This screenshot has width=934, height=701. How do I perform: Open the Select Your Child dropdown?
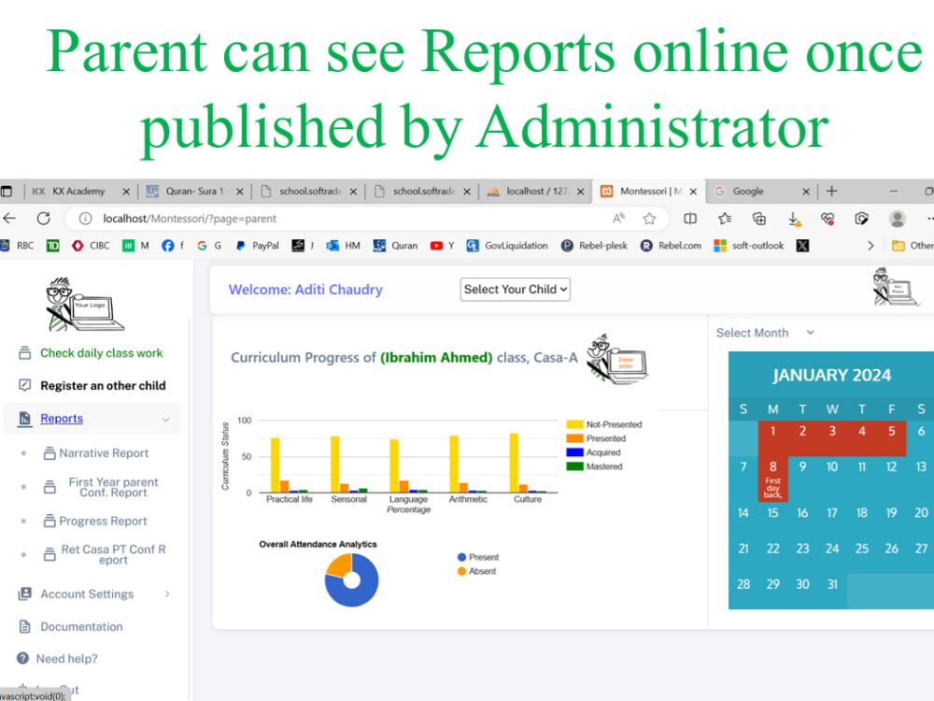click(515, 289)
